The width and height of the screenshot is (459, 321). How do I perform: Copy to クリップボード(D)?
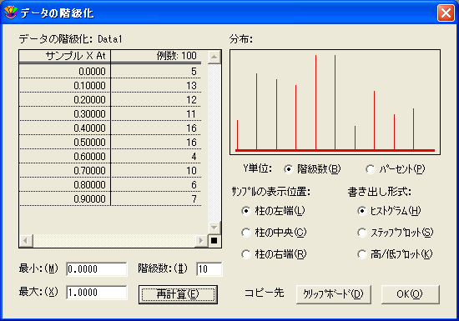tap(334, 294)
